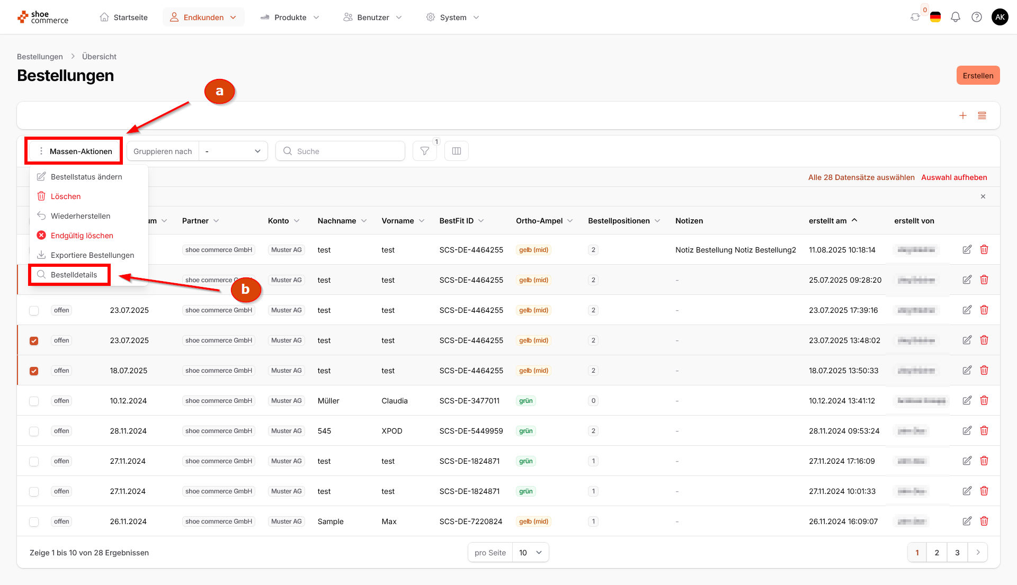Open the Gruppieren nach dropdown
Viewport: 1017px width, 585px height.
(x=233, y=151)
